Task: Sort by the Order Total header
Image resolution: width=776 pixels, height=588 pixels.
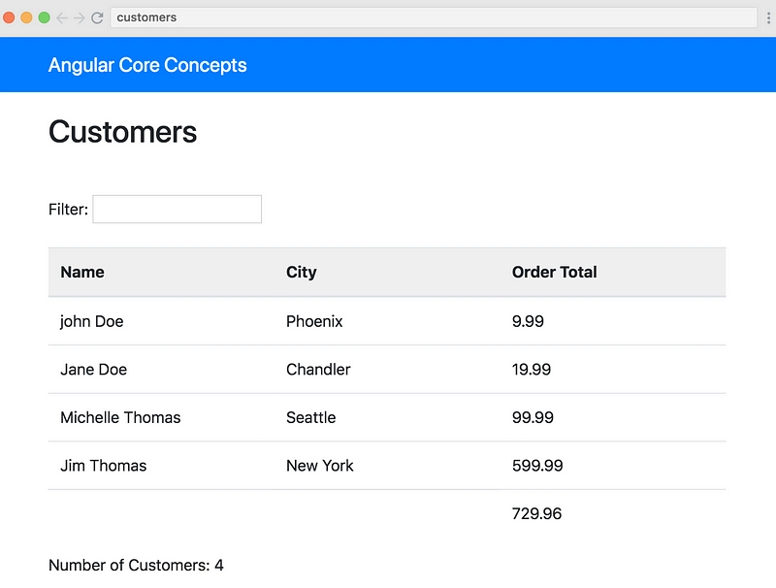Action: [x=554, y=272]
